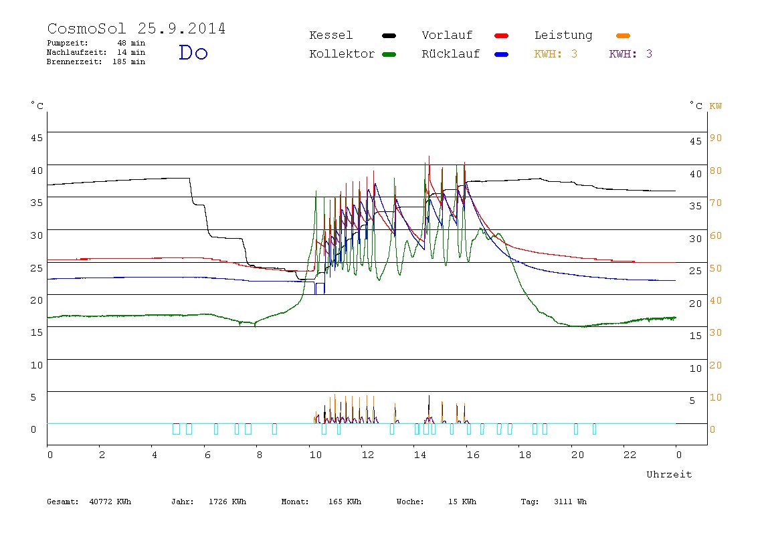Click the CosmoSol 25.9.2014 title
Viewport: 768px width, 543px height.
(x=136, y=28)
